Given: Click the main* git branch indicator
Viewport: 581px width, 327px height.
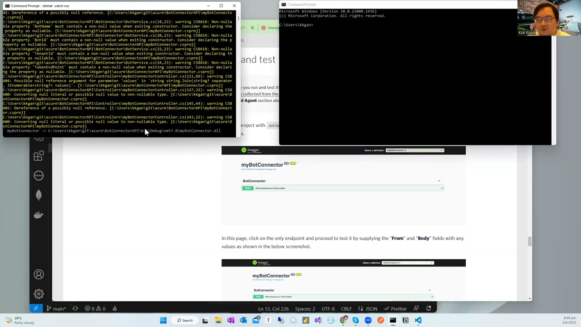Looking at the screenshot, I should (56, 308).
